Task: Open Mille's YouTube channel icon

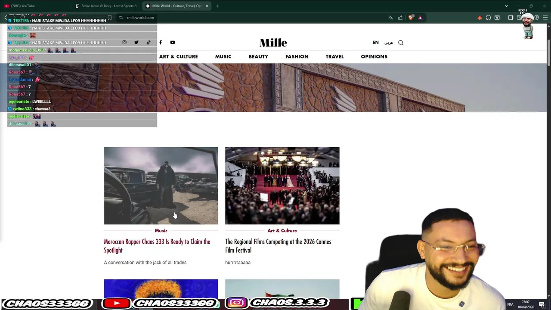Action: (x=173, y=42)
